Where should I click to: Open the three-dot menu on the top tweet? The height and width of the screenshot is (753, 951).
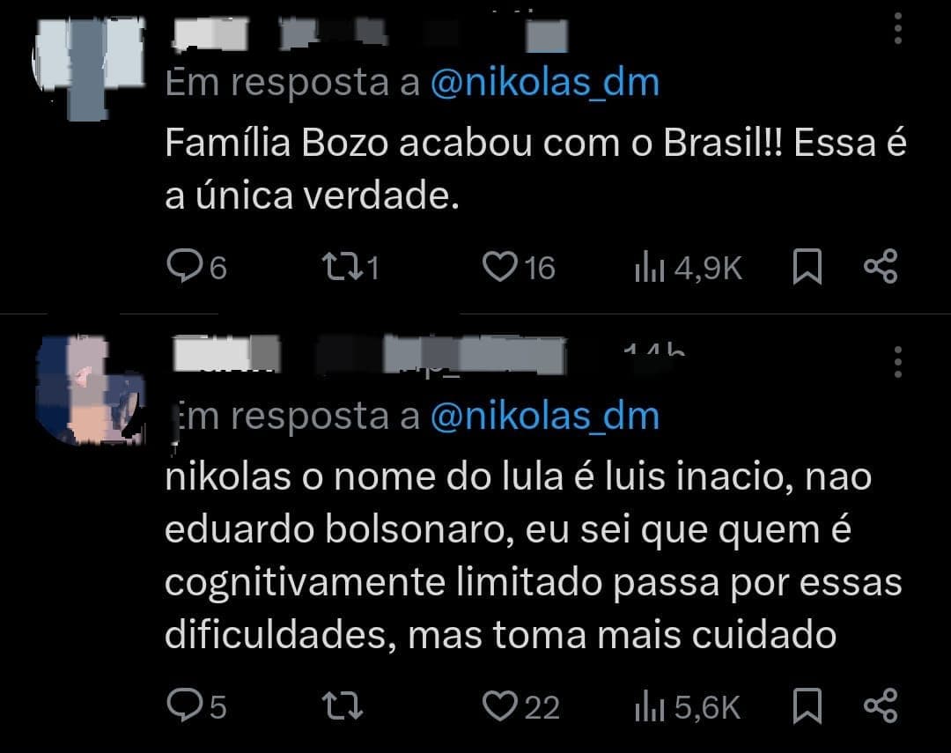(898, 30)
